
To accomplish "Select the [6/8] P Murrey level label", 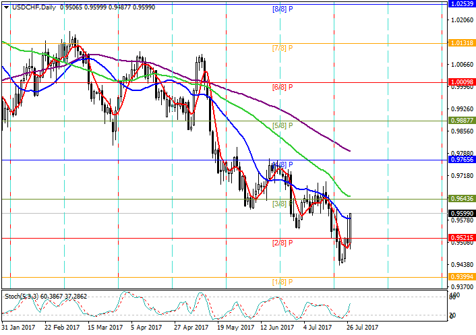I will tap(282, 87).
